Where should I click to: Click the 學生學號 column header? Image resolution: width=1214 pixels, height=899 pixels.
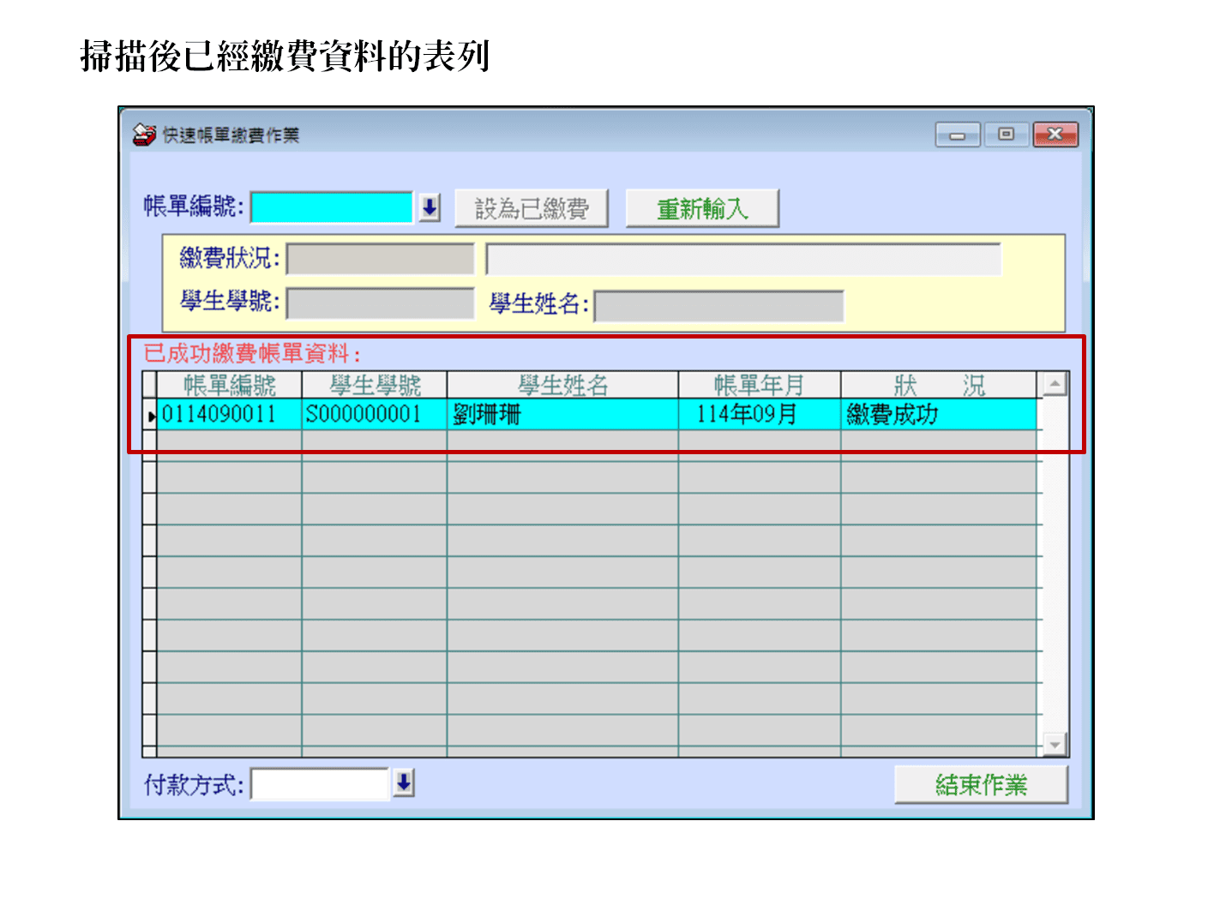click(x=375, y=386)
